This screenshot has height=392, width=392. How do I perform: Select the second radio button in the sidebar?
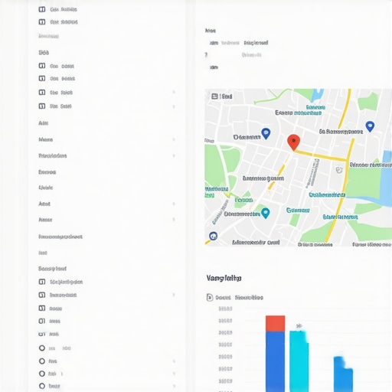pos(42,361)
